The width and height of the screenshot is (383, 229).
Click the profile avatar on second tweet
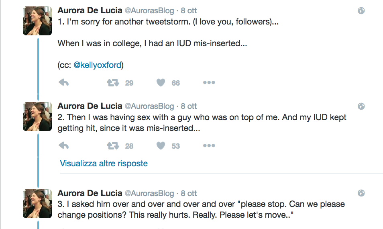37,116
